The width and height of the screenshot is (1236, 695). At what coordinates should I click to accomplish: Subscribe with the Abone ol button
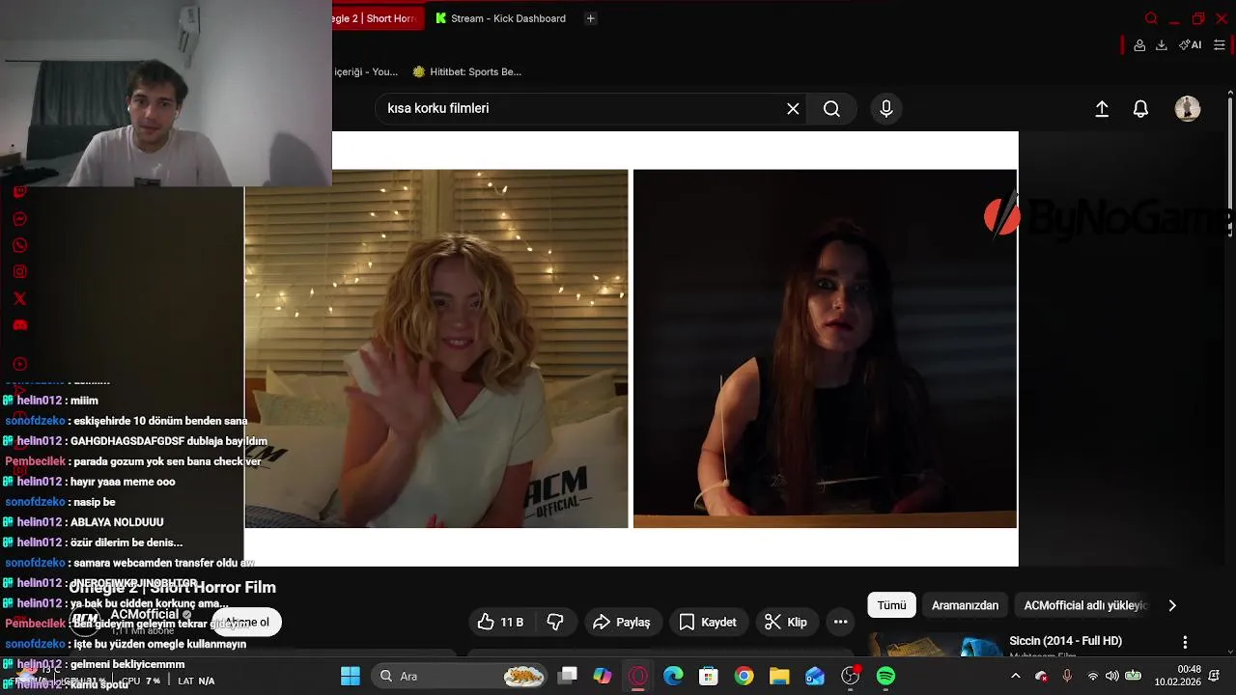[x=247, y=623]
